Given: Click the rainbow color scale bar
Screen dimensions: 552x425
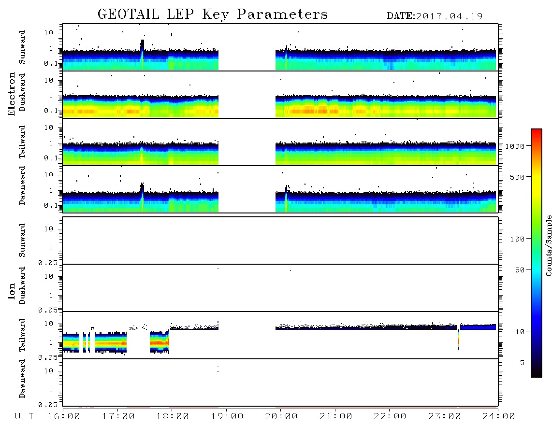Looking at the screenshot, I should pos(537,253).
